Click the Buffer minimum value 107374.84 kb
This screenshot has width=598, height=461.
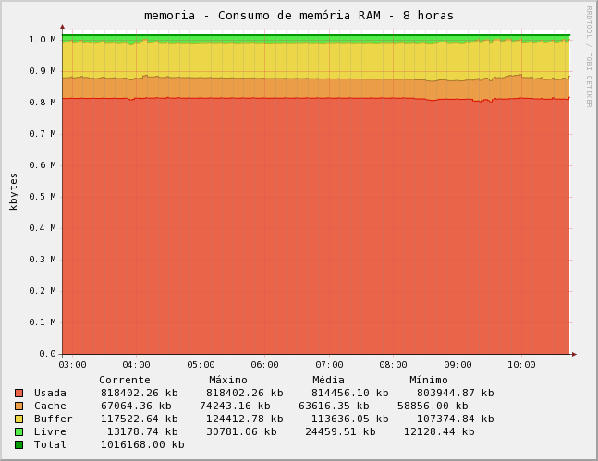pyautogui.click(x=455, y=419)
